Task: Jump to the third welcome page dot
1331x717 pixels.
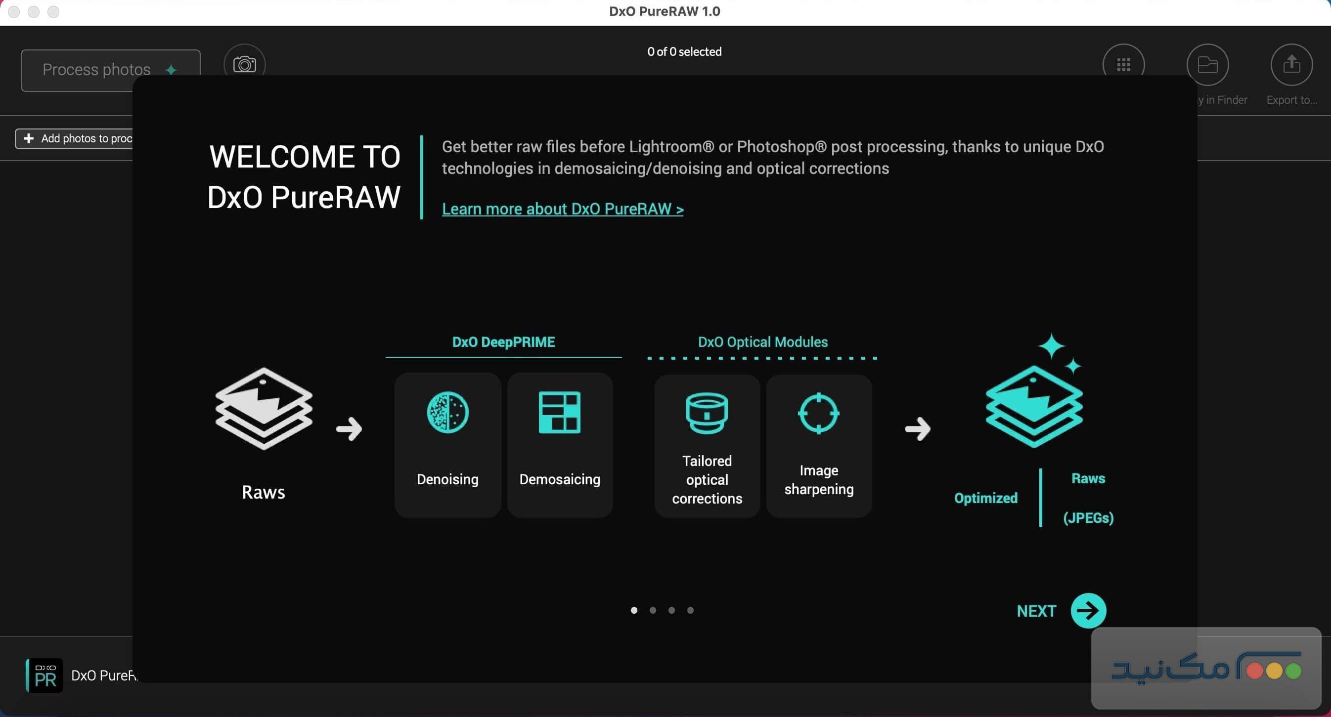Action: coord(671,610)
